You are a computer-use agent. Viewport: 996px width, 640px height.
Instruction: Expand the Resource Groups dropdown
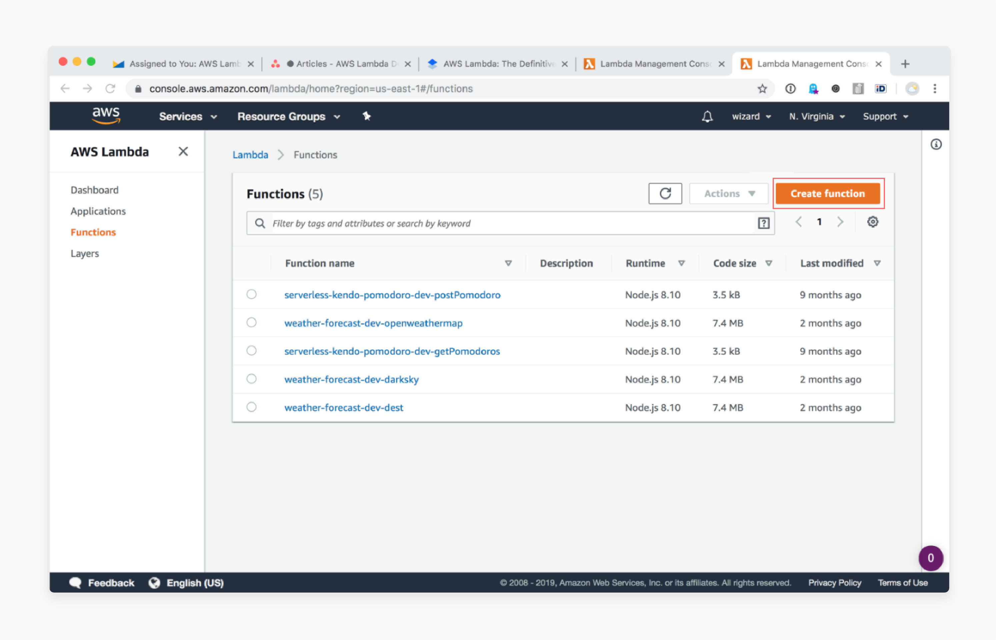click(289, 117)
